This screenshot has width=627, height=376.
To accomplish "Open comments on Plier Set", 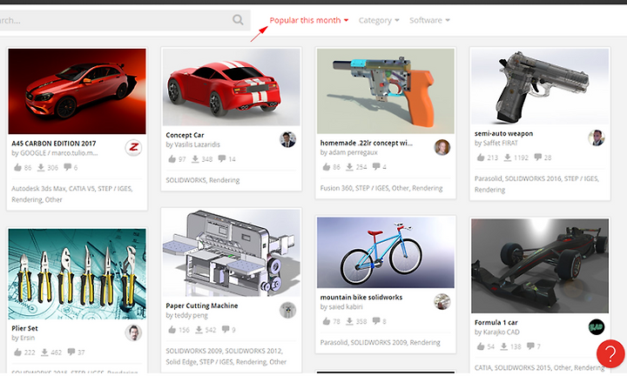I will tap(71, 352).
